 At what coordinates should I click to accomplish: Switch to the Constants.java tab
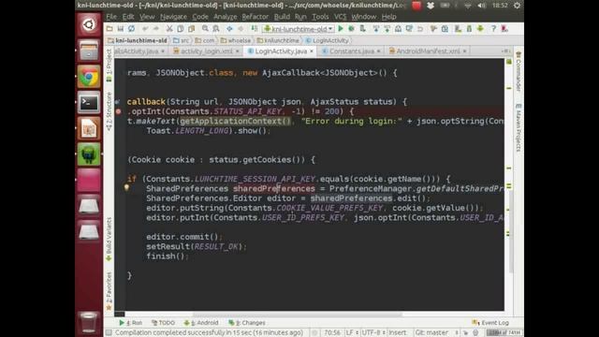351,51
